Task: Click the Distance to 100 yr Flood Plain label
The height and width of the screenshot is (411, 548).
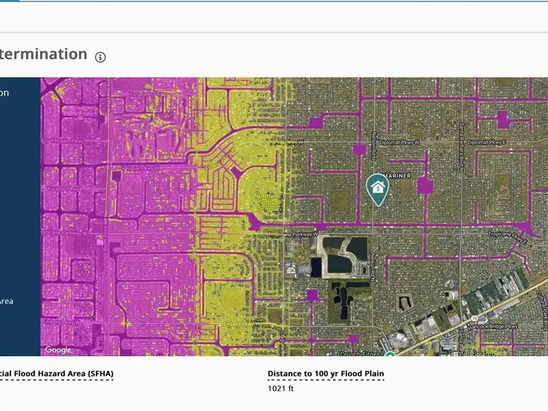Action: pos(325,374)
